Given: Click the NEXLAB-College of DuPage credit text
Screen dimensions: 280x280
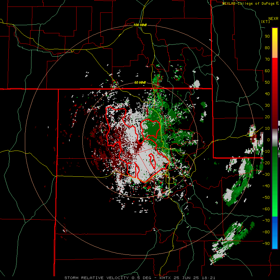Looking at the screenshot, I should coord(250,3).
